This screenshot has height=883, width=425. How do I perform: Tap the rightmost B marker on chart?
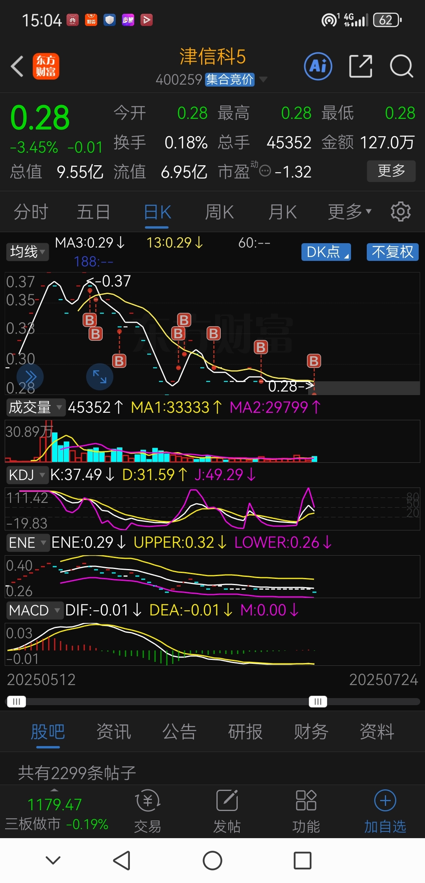(314, 361)
